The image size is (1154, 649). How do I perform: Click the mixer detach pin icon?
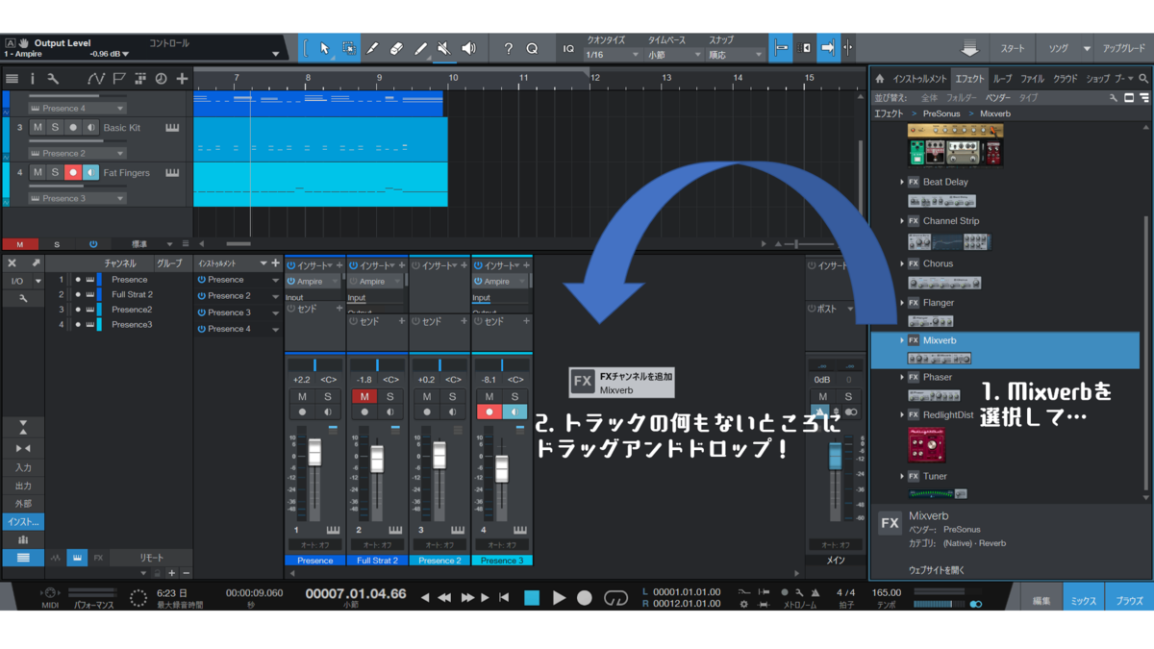36,262
